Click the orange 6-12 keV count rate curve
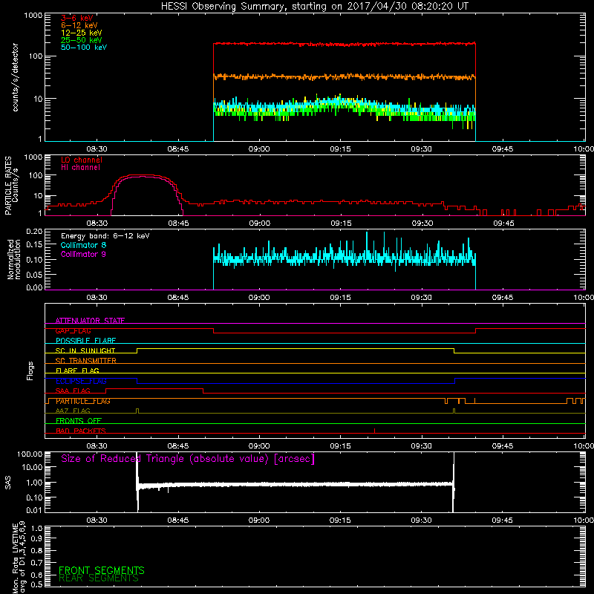This screenshot has width=594, height=594. click(x=345, y=77)
